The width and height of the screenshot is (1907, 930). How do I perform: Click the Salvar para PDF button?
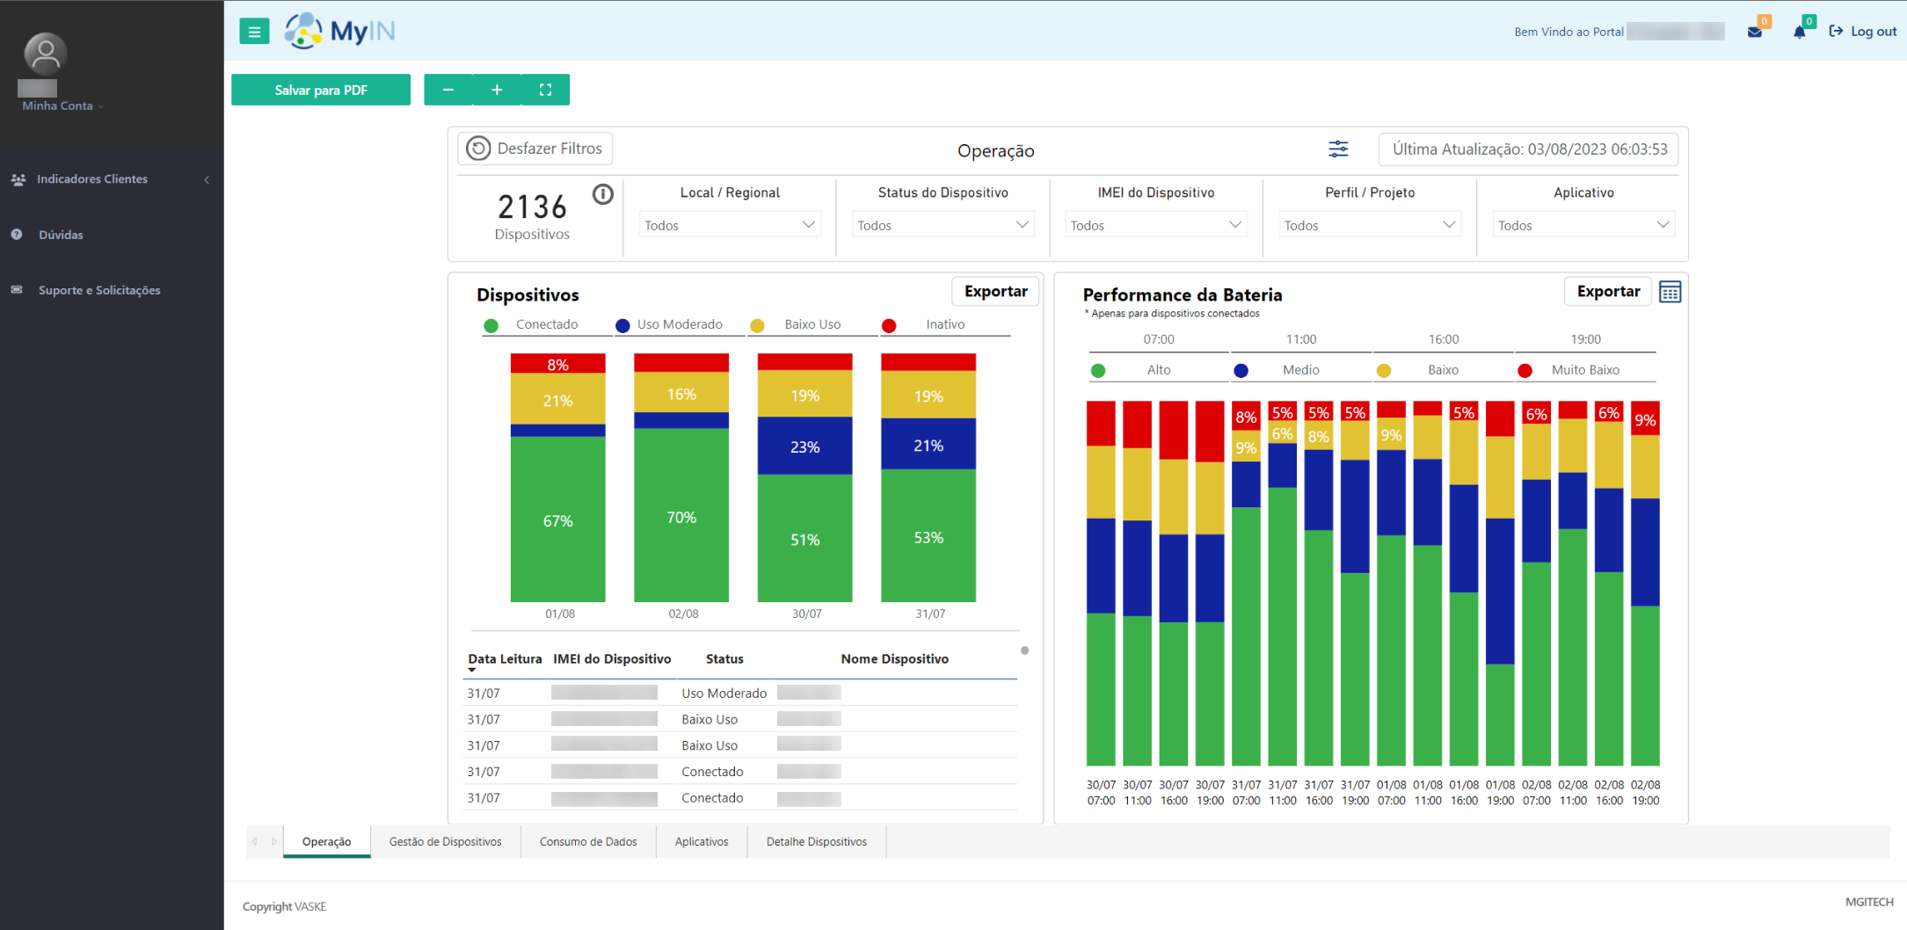321,90
